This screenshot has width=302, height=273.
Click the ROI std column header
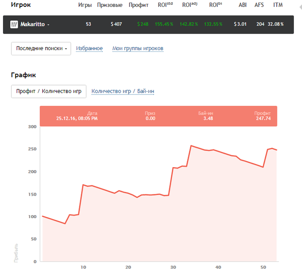pyautogui.click(x=165, y=5)
